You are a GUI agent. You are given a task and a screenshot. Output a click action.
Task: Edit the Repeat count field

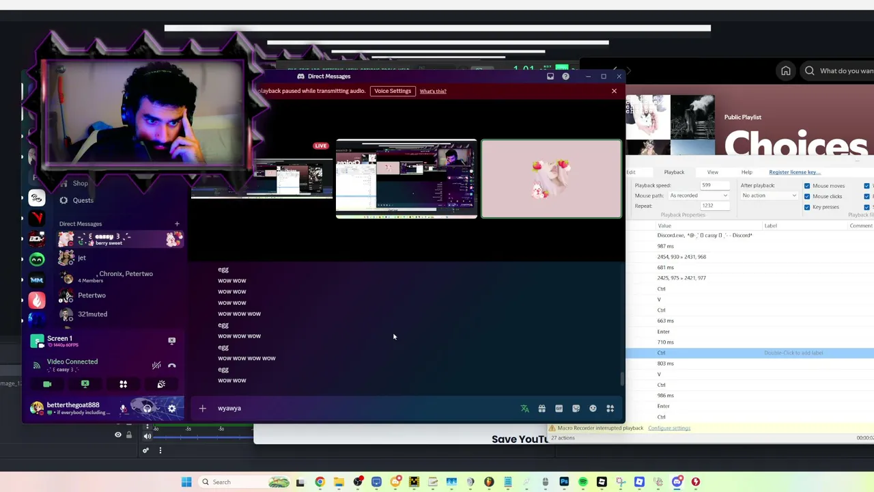(x=715, y=206)
